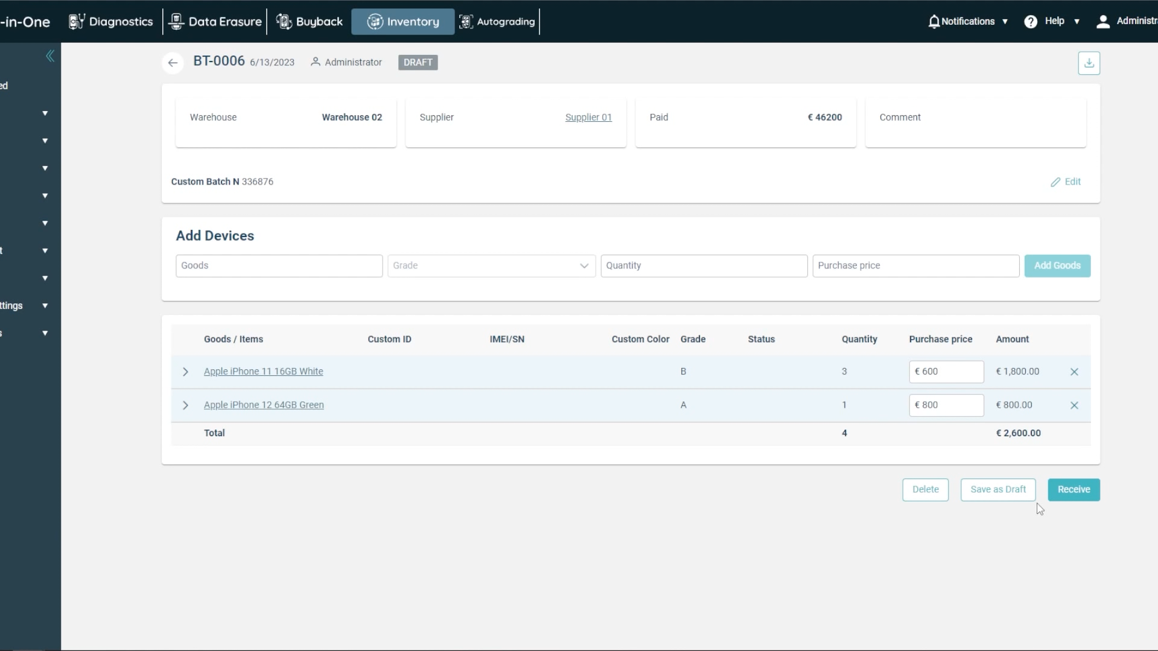Focus the Purchase price input field
The width and height of the screenshot is (1158, 651).
(915, 266)
